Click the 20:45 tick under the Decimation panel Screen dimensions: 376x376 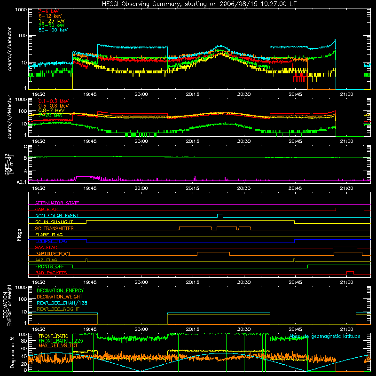pos(295,329)
